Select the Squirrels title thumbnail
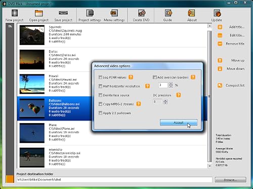Screen dimensions: 253x189 click(x=32, y=35)
